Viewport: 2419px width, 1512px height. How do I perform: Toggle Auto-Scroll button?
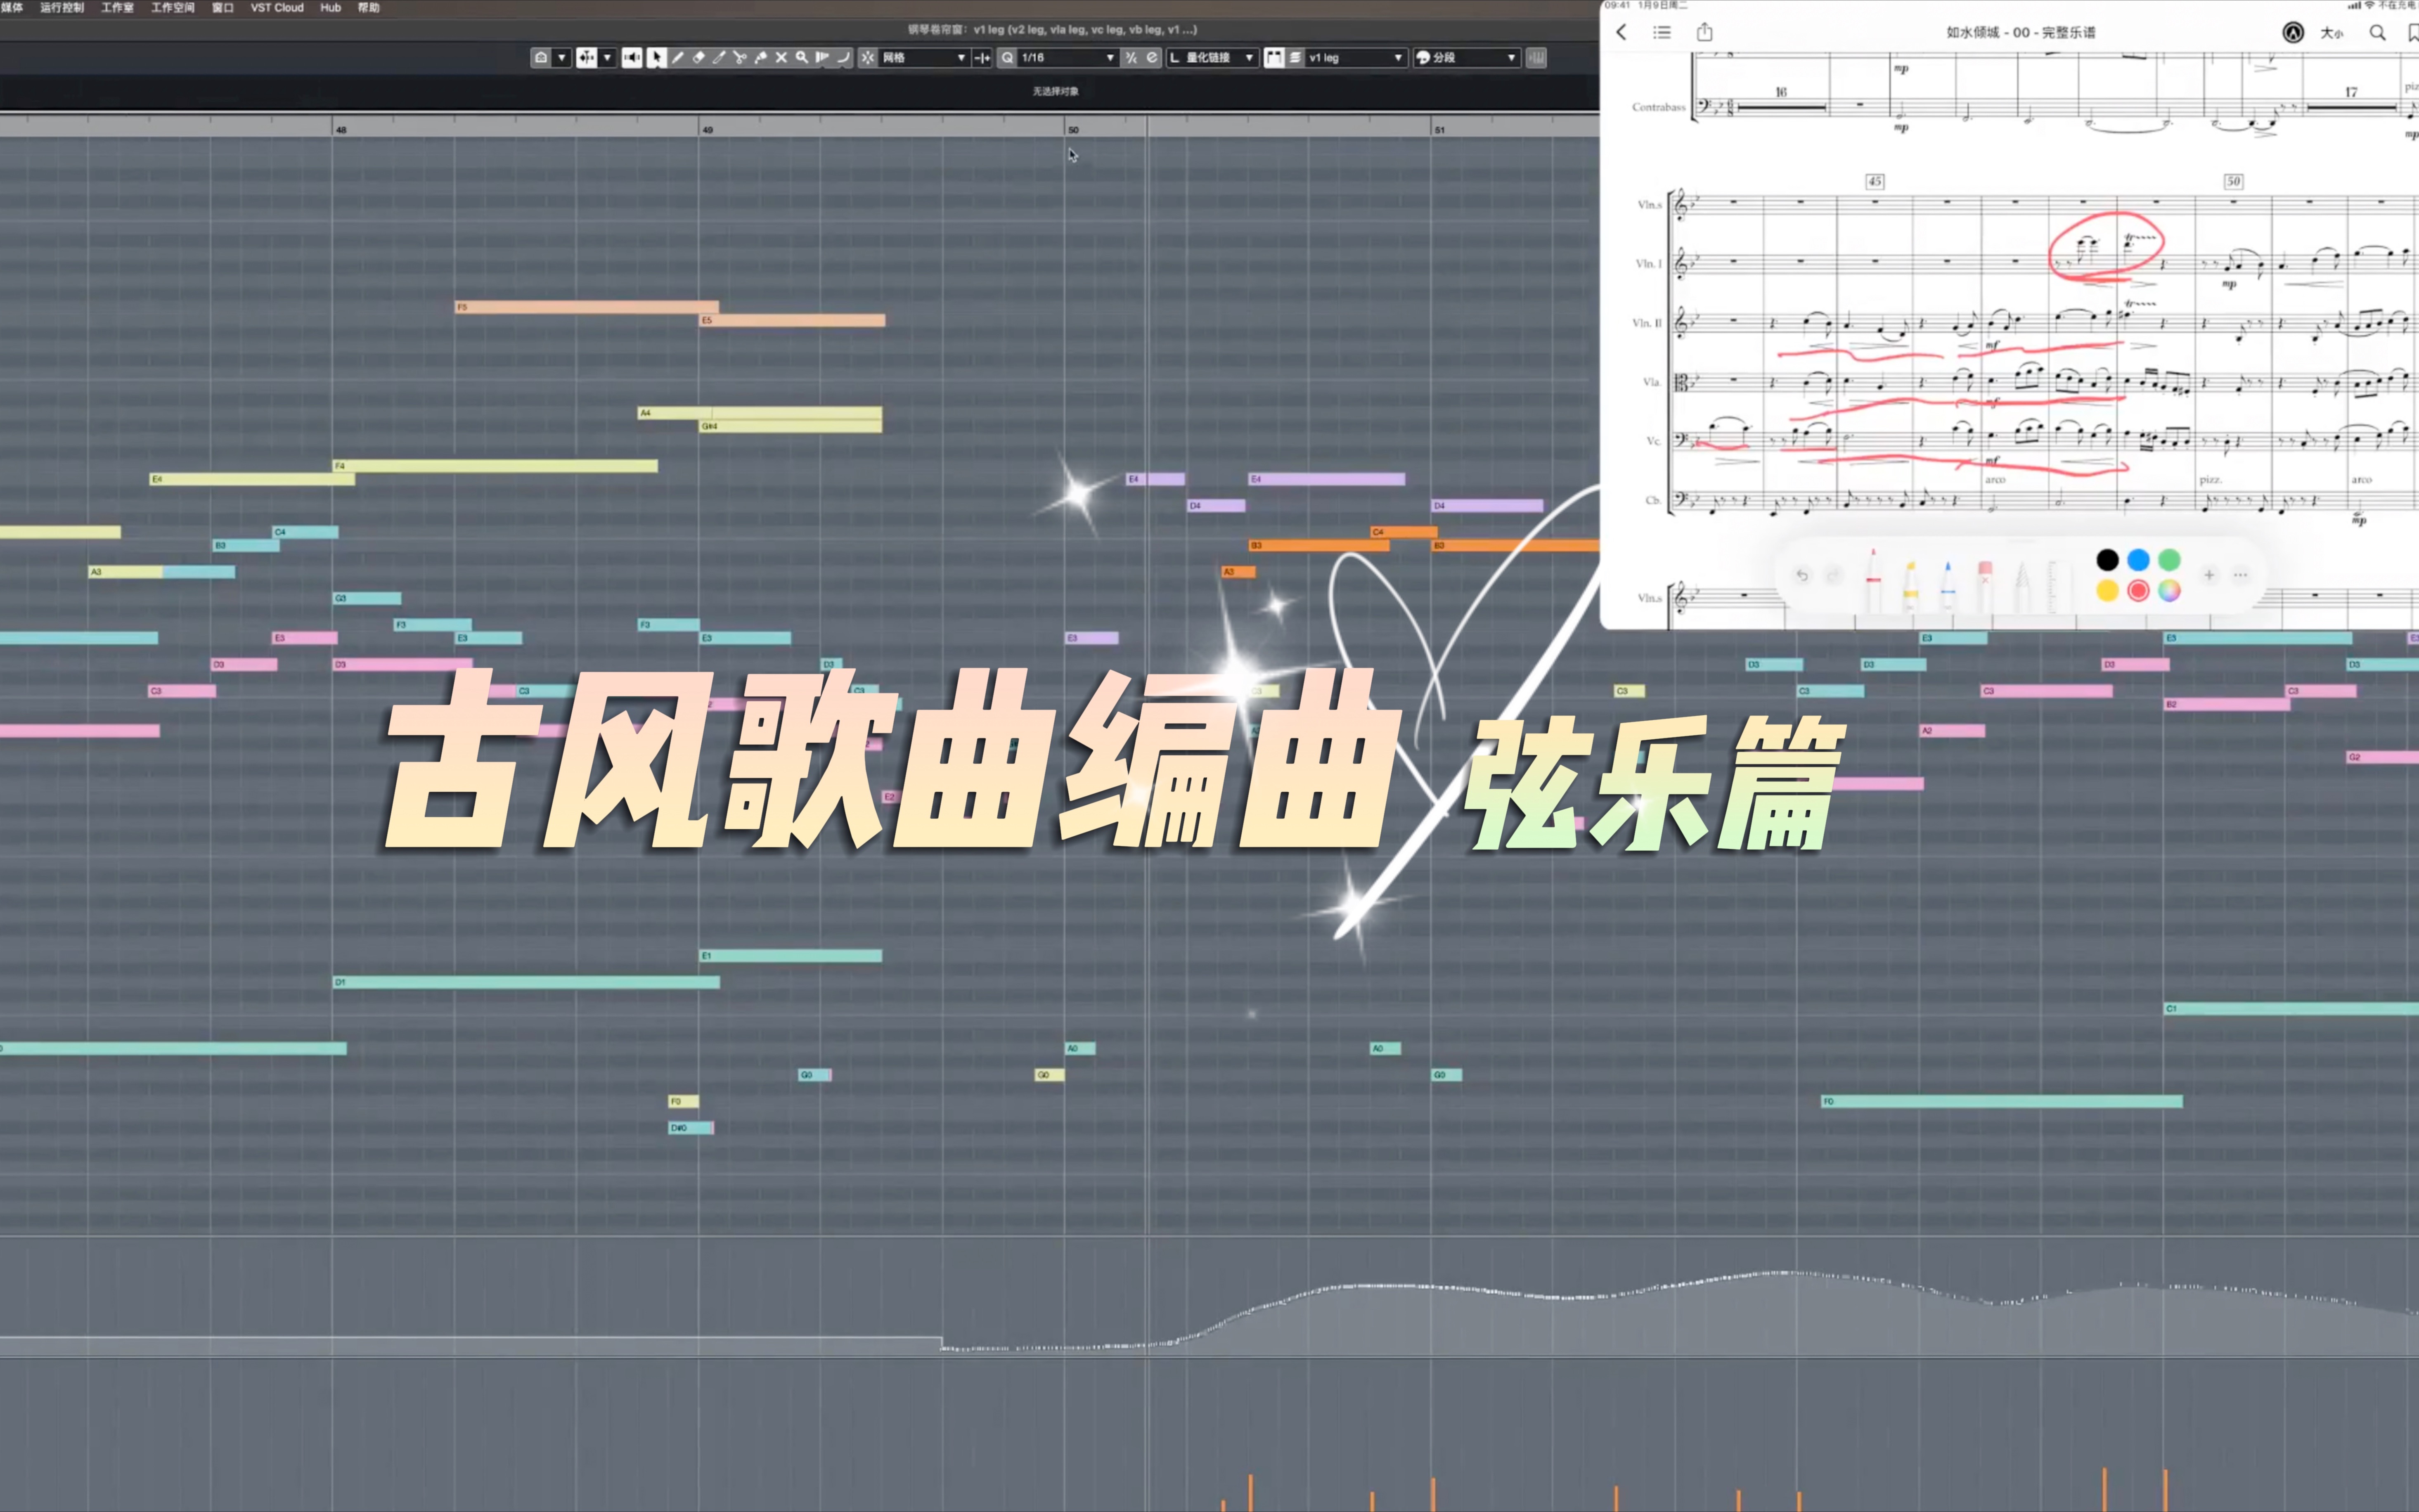tap(586, 58)
